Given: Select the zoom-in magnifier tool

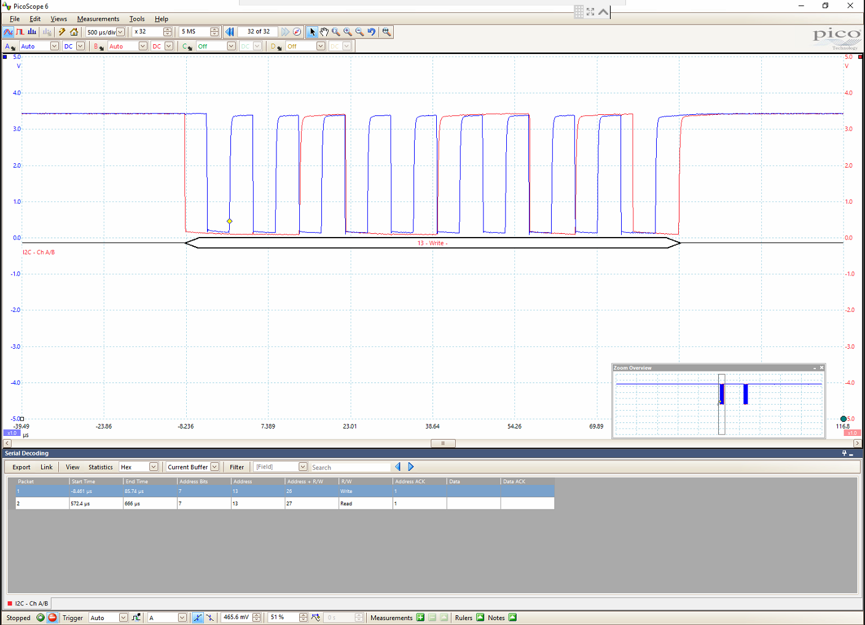Looking at the screenshot, I should tap(347, 31).
